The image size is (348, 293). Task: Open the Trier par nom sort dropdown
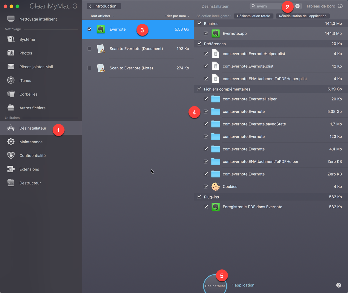pyautogui.click(x=177, y=16)
